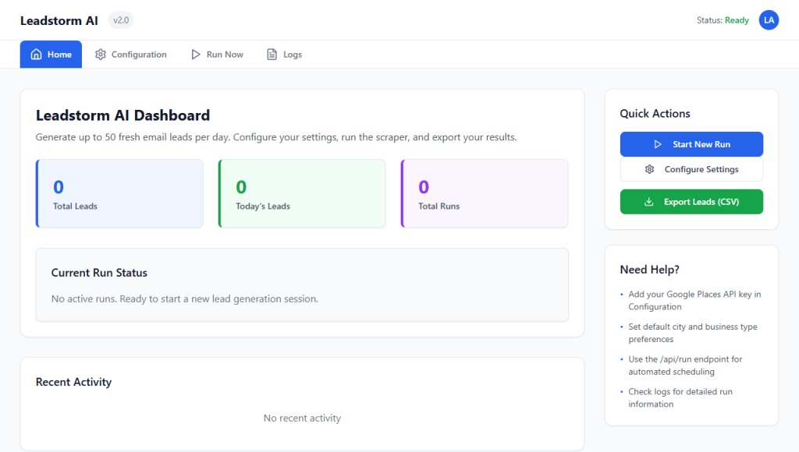Select the Total Leads stat card
Screen dimensions: 799x452
coord(119,194)
